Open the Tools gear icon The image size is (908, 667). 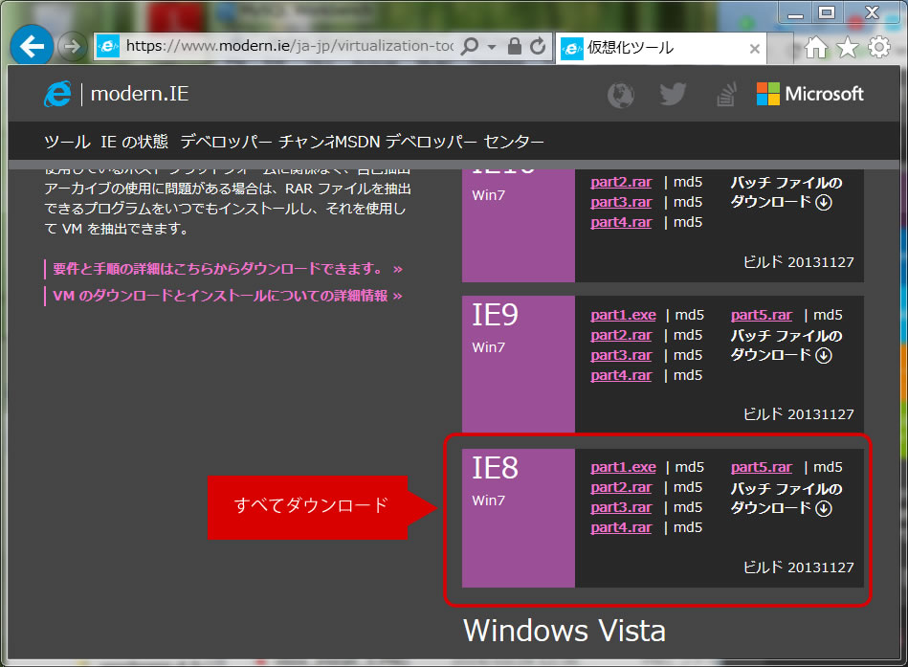click(x=879, y=48)
